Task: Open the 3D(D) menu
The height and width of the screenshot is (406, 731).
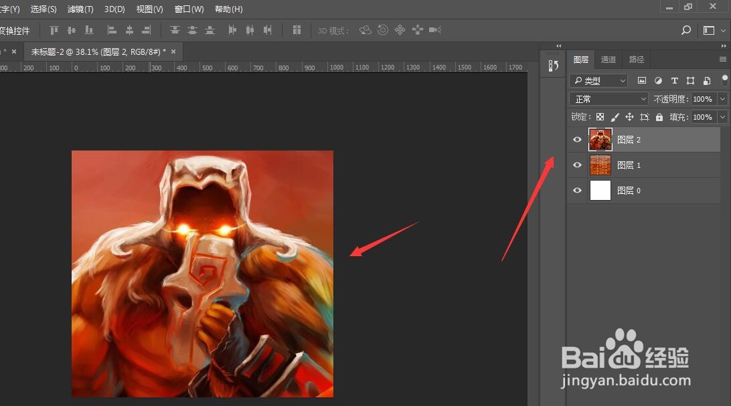Action: (x=114, y=9)
